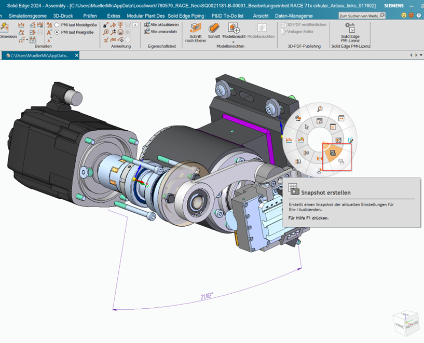This screenshot has width=424, height=343.
Task: Click in the Zum Suchen search field
Action: (x=359, y=16)
